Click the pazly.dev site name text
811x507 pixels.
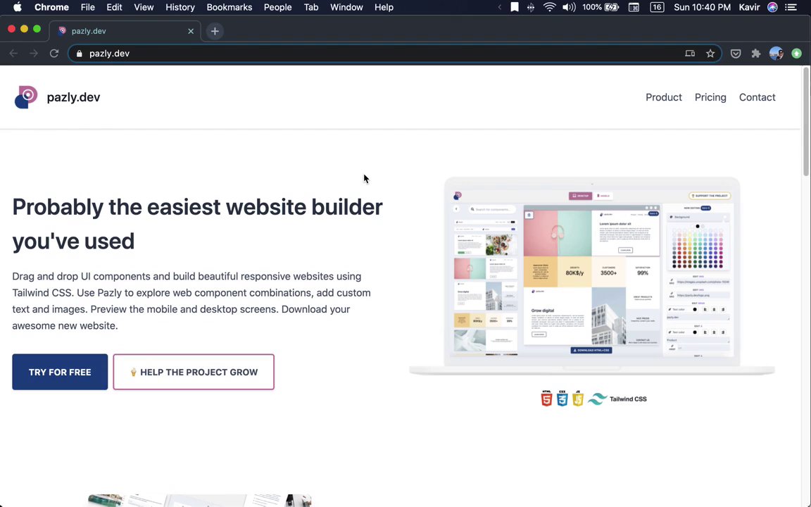tap(73, 97)
